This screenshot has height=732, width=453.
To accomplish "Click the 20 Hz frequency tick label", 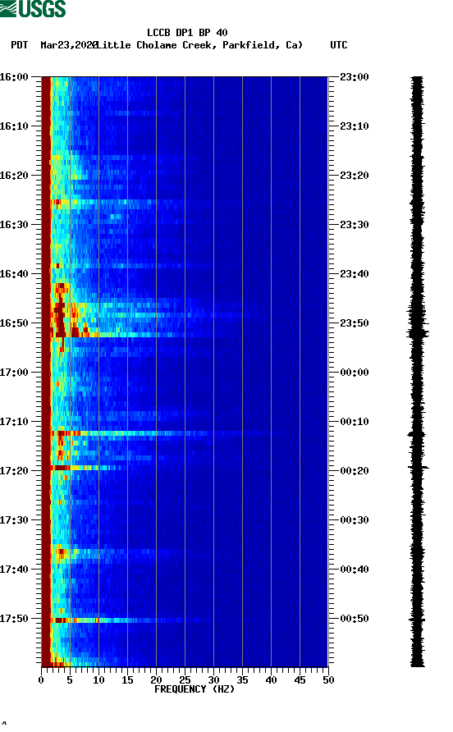I will tap(156, 680).
